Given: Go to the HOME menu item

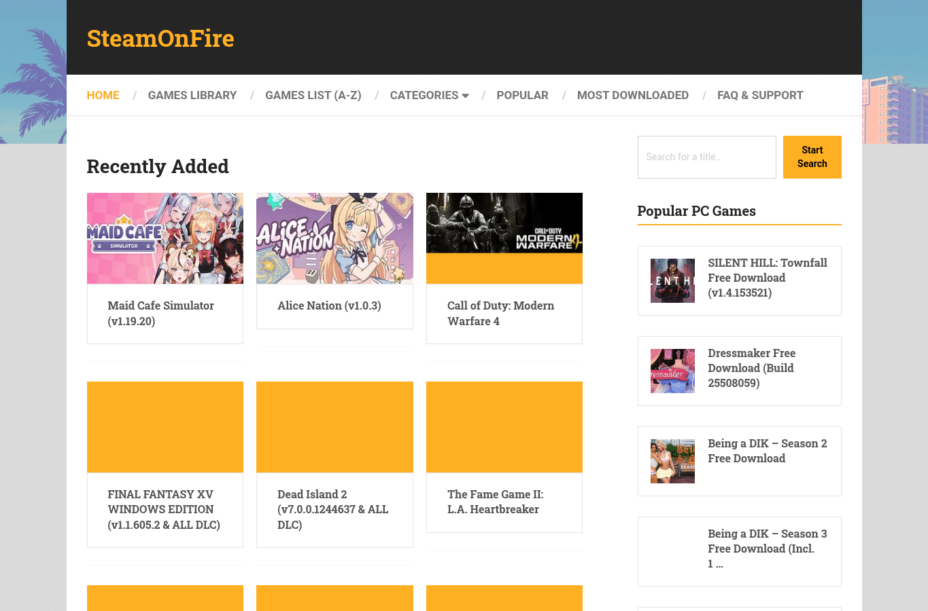Looking at the screenshot, I should tap(103, 95).
